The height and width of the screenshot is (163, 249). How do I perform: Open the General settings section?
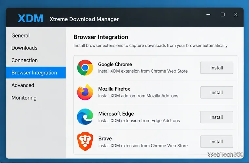pos(36,36)
